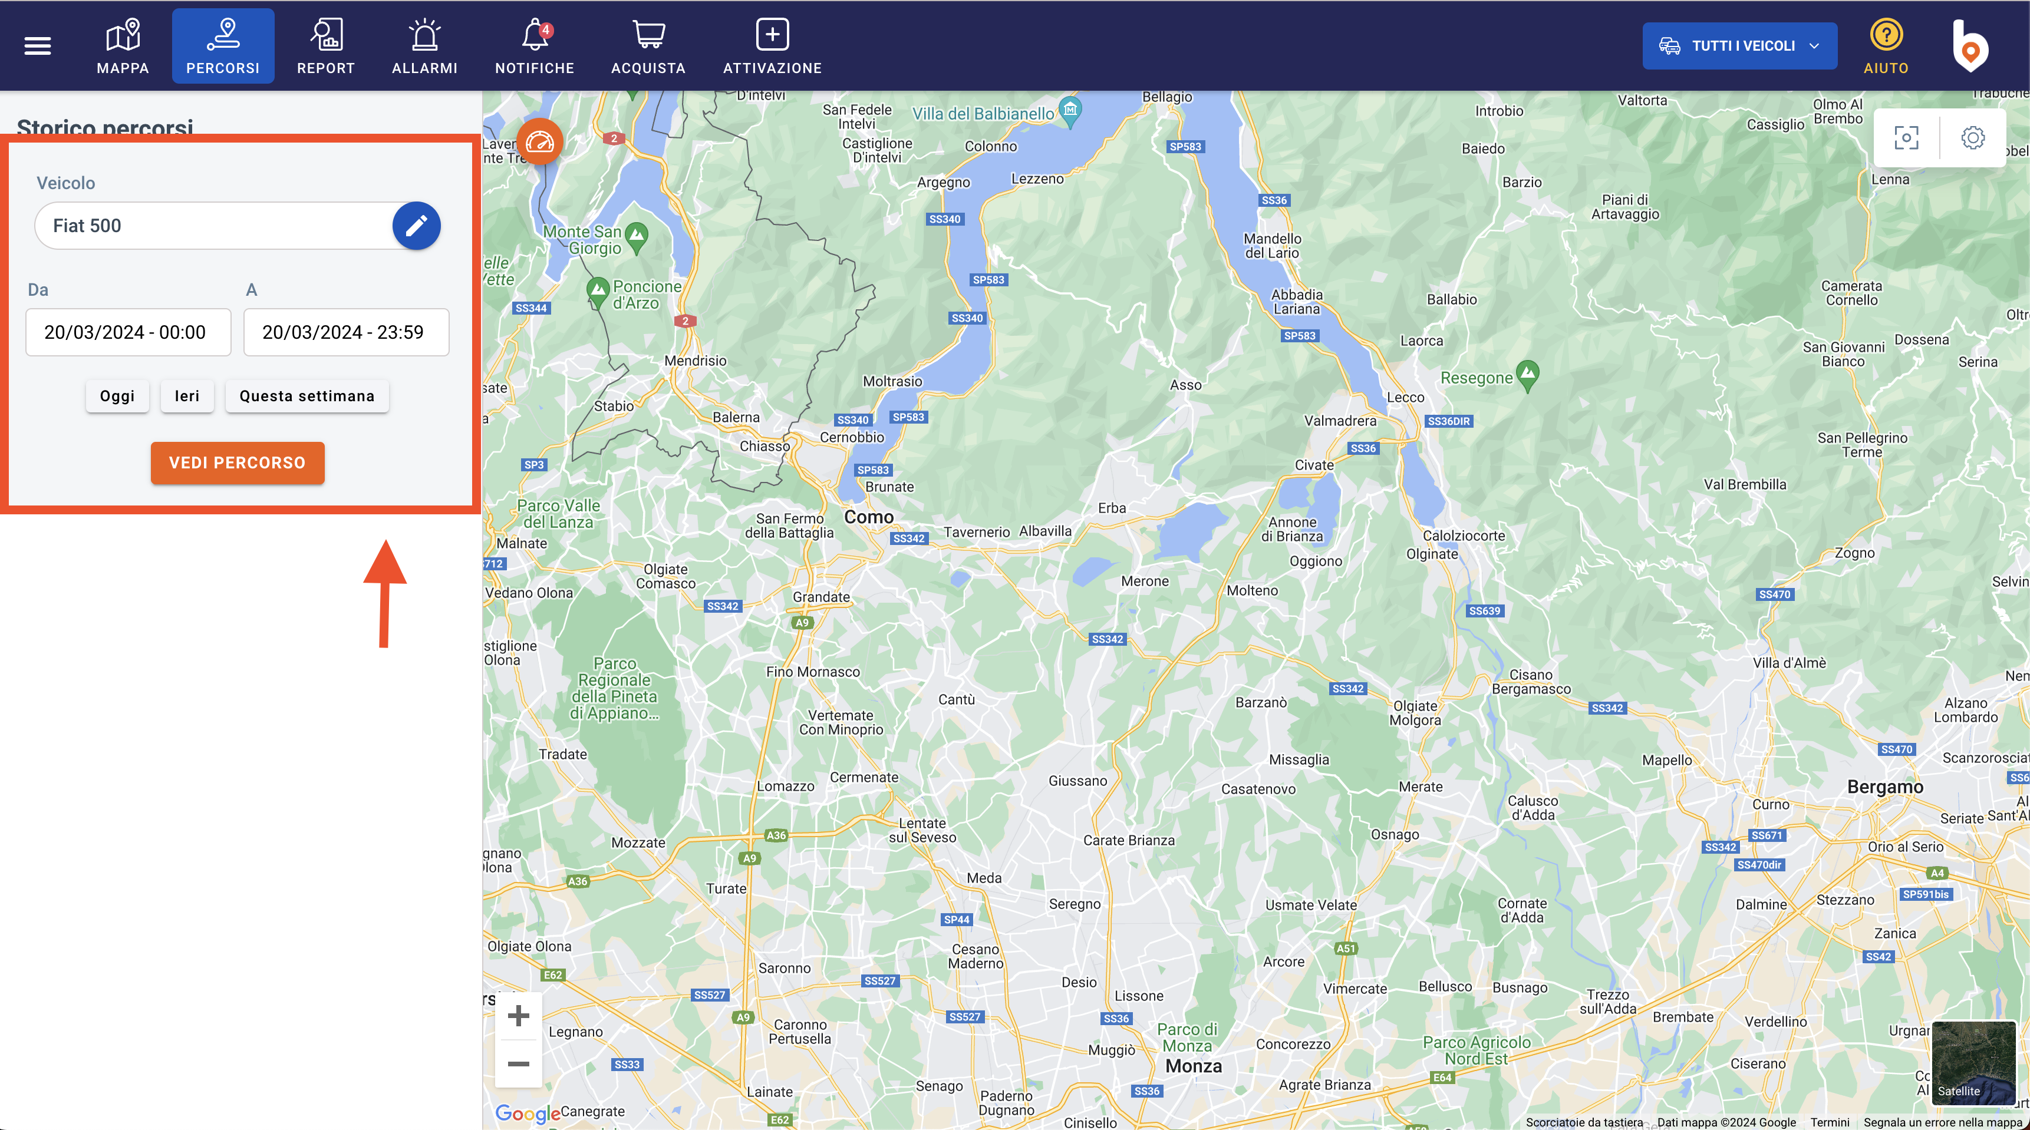
Task: Open the Report section icon
Action: click(325, 46)
